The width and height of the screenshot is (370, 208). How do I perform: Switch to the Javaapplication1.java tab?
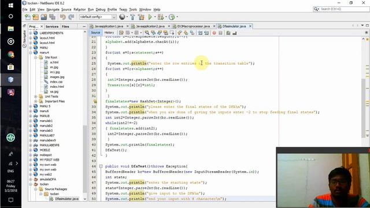coord(109,26)
